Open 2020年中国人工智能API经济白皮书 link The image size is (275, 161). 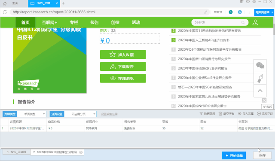pos(204,40)
